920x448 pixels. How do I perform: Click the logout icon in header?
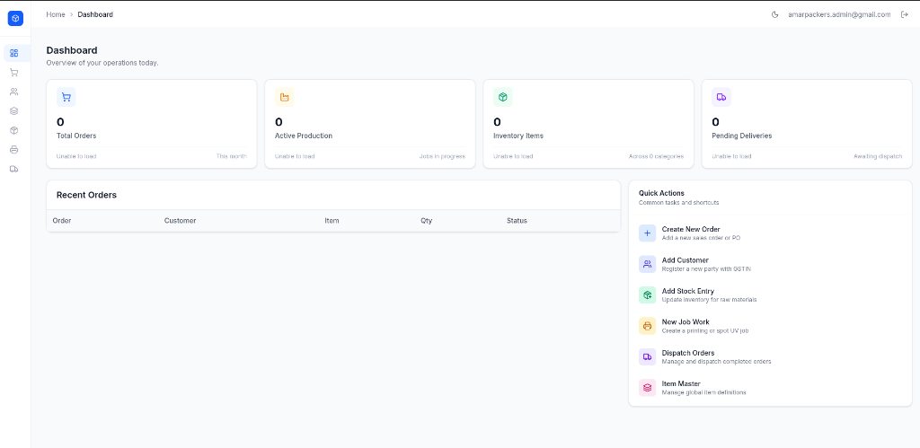[x=904, y=14]
